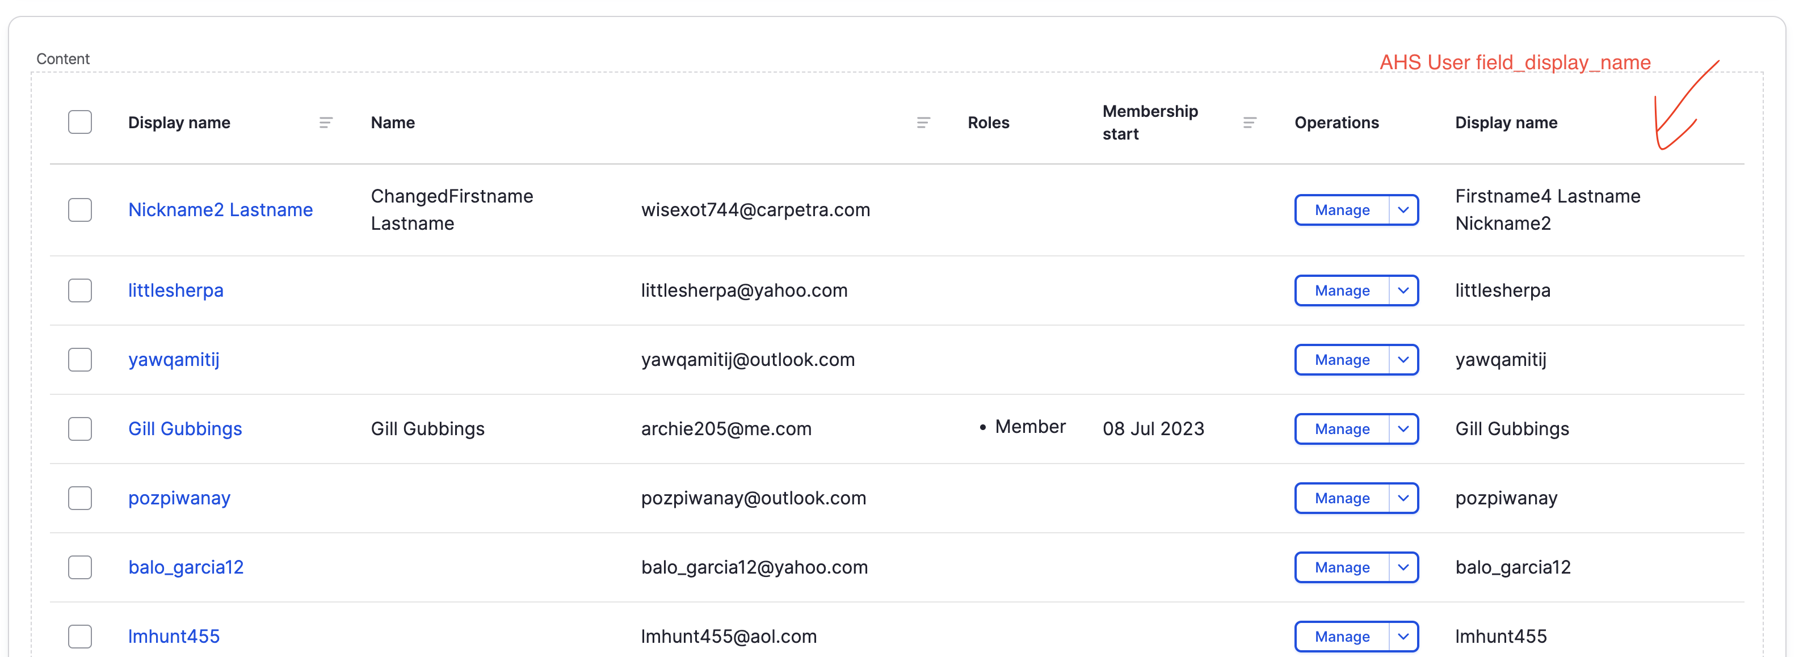Toggle the select-all checkbox in header
The image size is (1799, 657).
[x=81, y=122]
